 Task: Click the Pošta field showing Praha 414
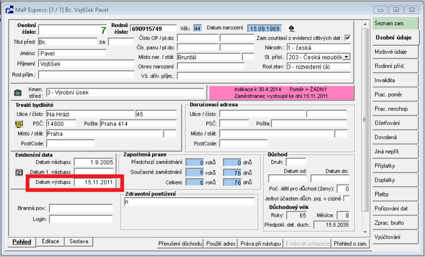(x=138, y=124)
